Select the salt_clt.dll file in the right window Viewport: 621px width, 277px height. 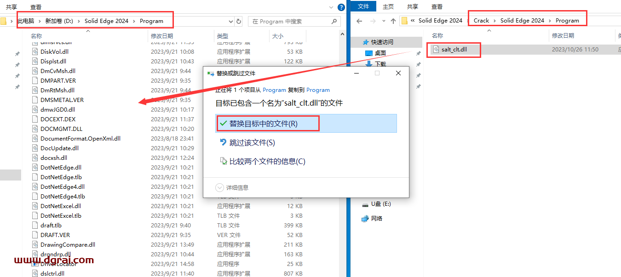click(454, 50)
